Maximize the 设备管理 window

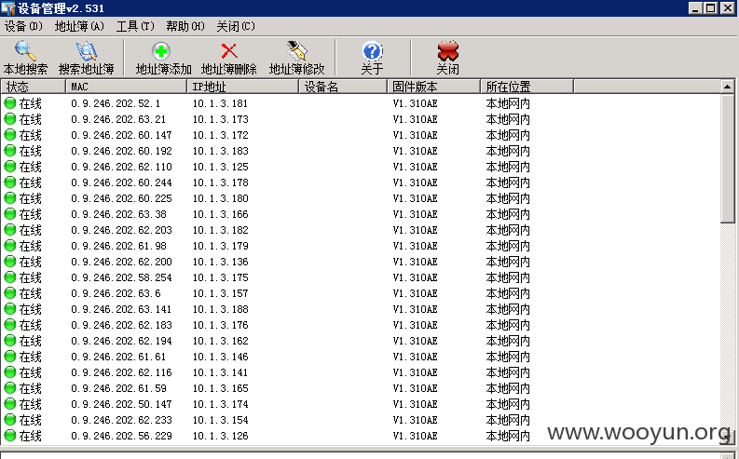(712, 8)
